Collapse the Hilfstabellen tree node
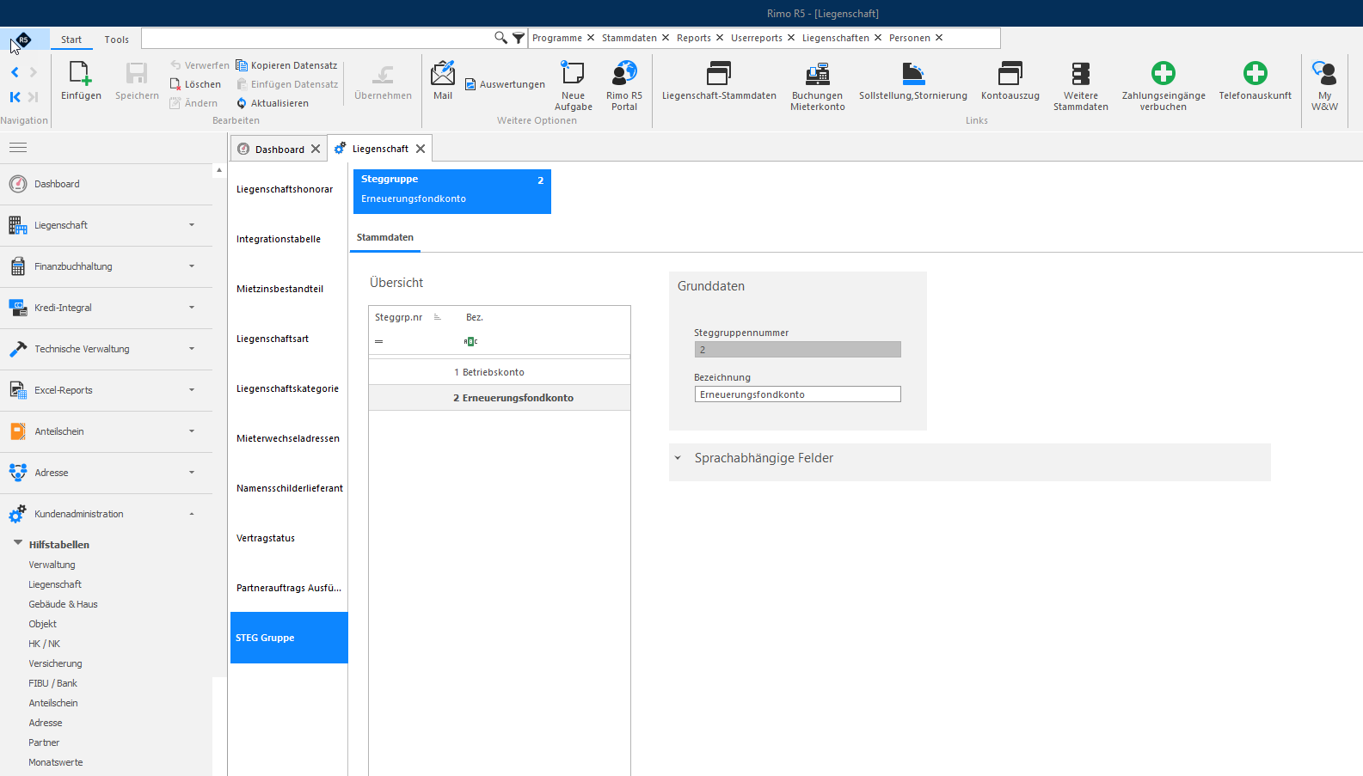The height and width of the screenshot is (776, 1363). pyautogui.click(x=17, y=543)
